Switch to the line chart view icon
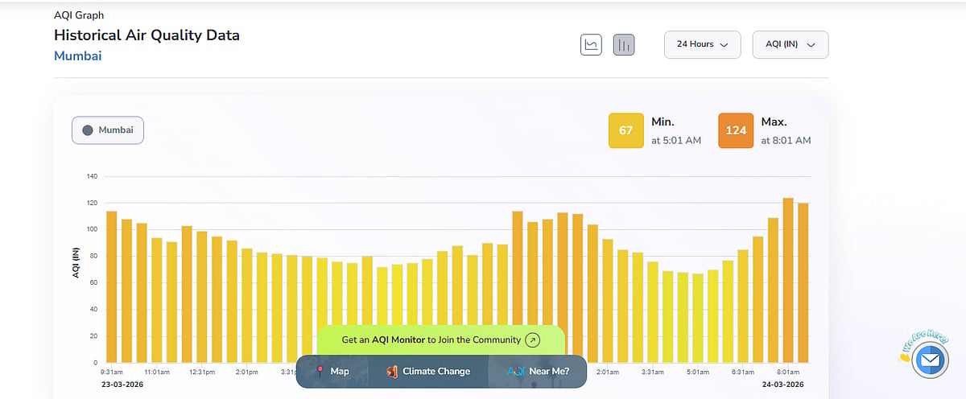This screenshot has height=399, width=966. (x=591, y=44)
